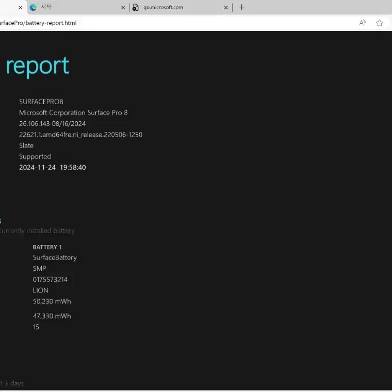Click computer name SURFACEPRO8
392x392 pixels.
pyautogui.click(x=41, y=102)
